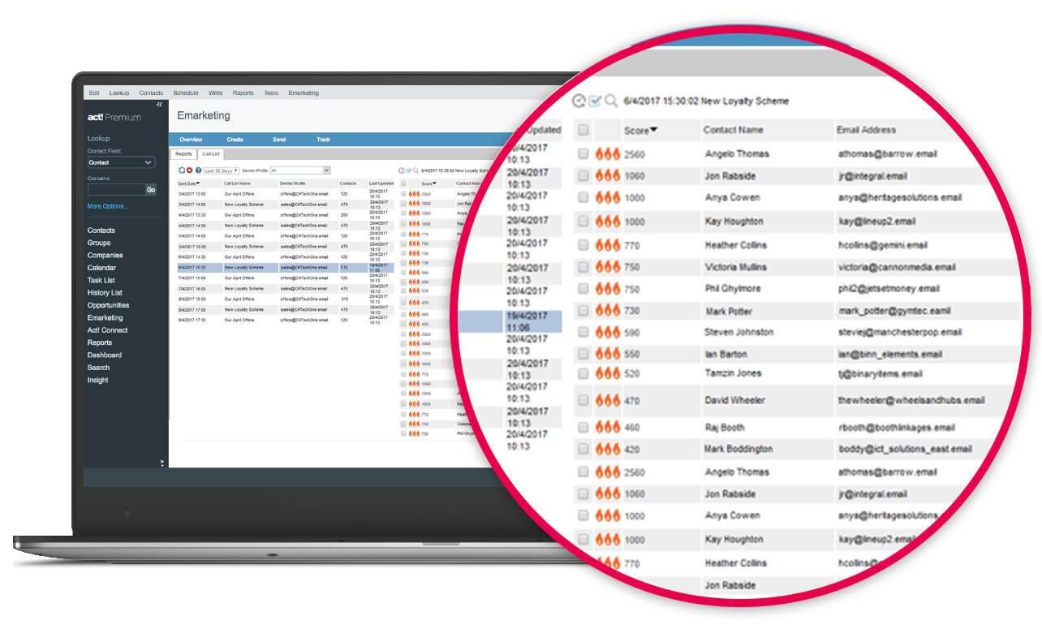Click the red stop icon in Call List toolbar
Screen dimensions: 1042x629
189,170
